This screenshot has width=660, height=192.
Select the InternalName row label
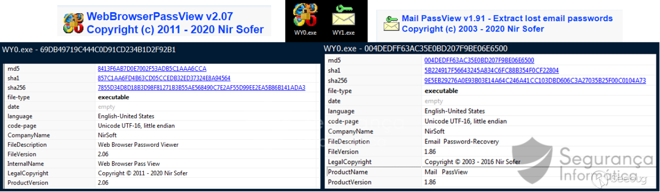(x=26, y=163)
